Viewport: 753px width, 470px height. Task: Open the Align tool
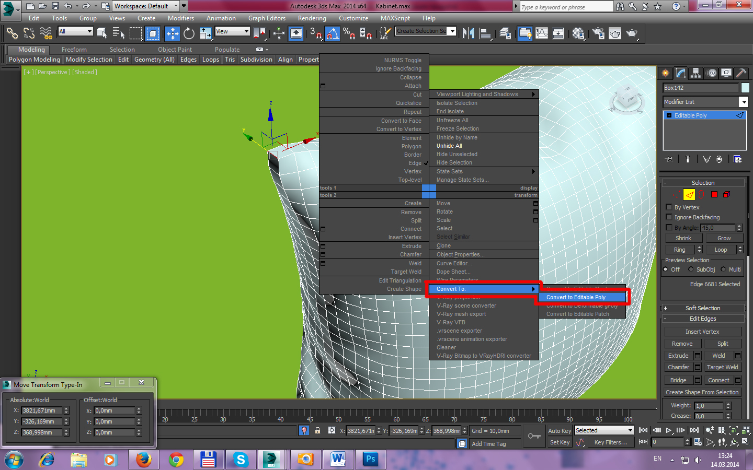point(486,33)
